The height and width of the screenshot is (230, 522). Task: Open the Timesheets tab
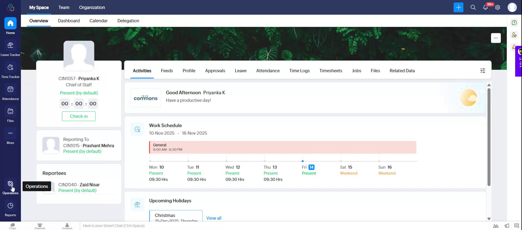point(331,71)
